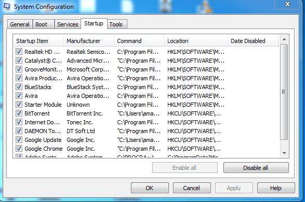
Task: Toggle the Google Update startup checkbox
Action: click(x=19, y=140)
